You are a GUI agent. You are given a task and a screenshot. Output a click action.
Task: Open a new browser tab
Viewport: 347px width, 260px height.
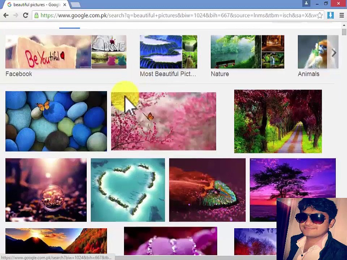[76, 4]
